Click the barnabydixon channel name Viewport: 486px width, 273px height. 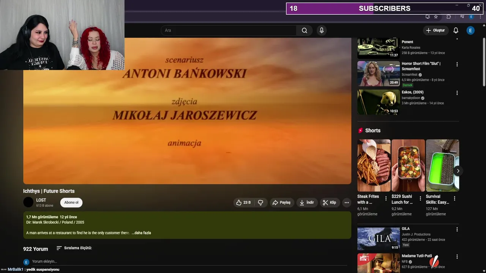coord(411,98)
